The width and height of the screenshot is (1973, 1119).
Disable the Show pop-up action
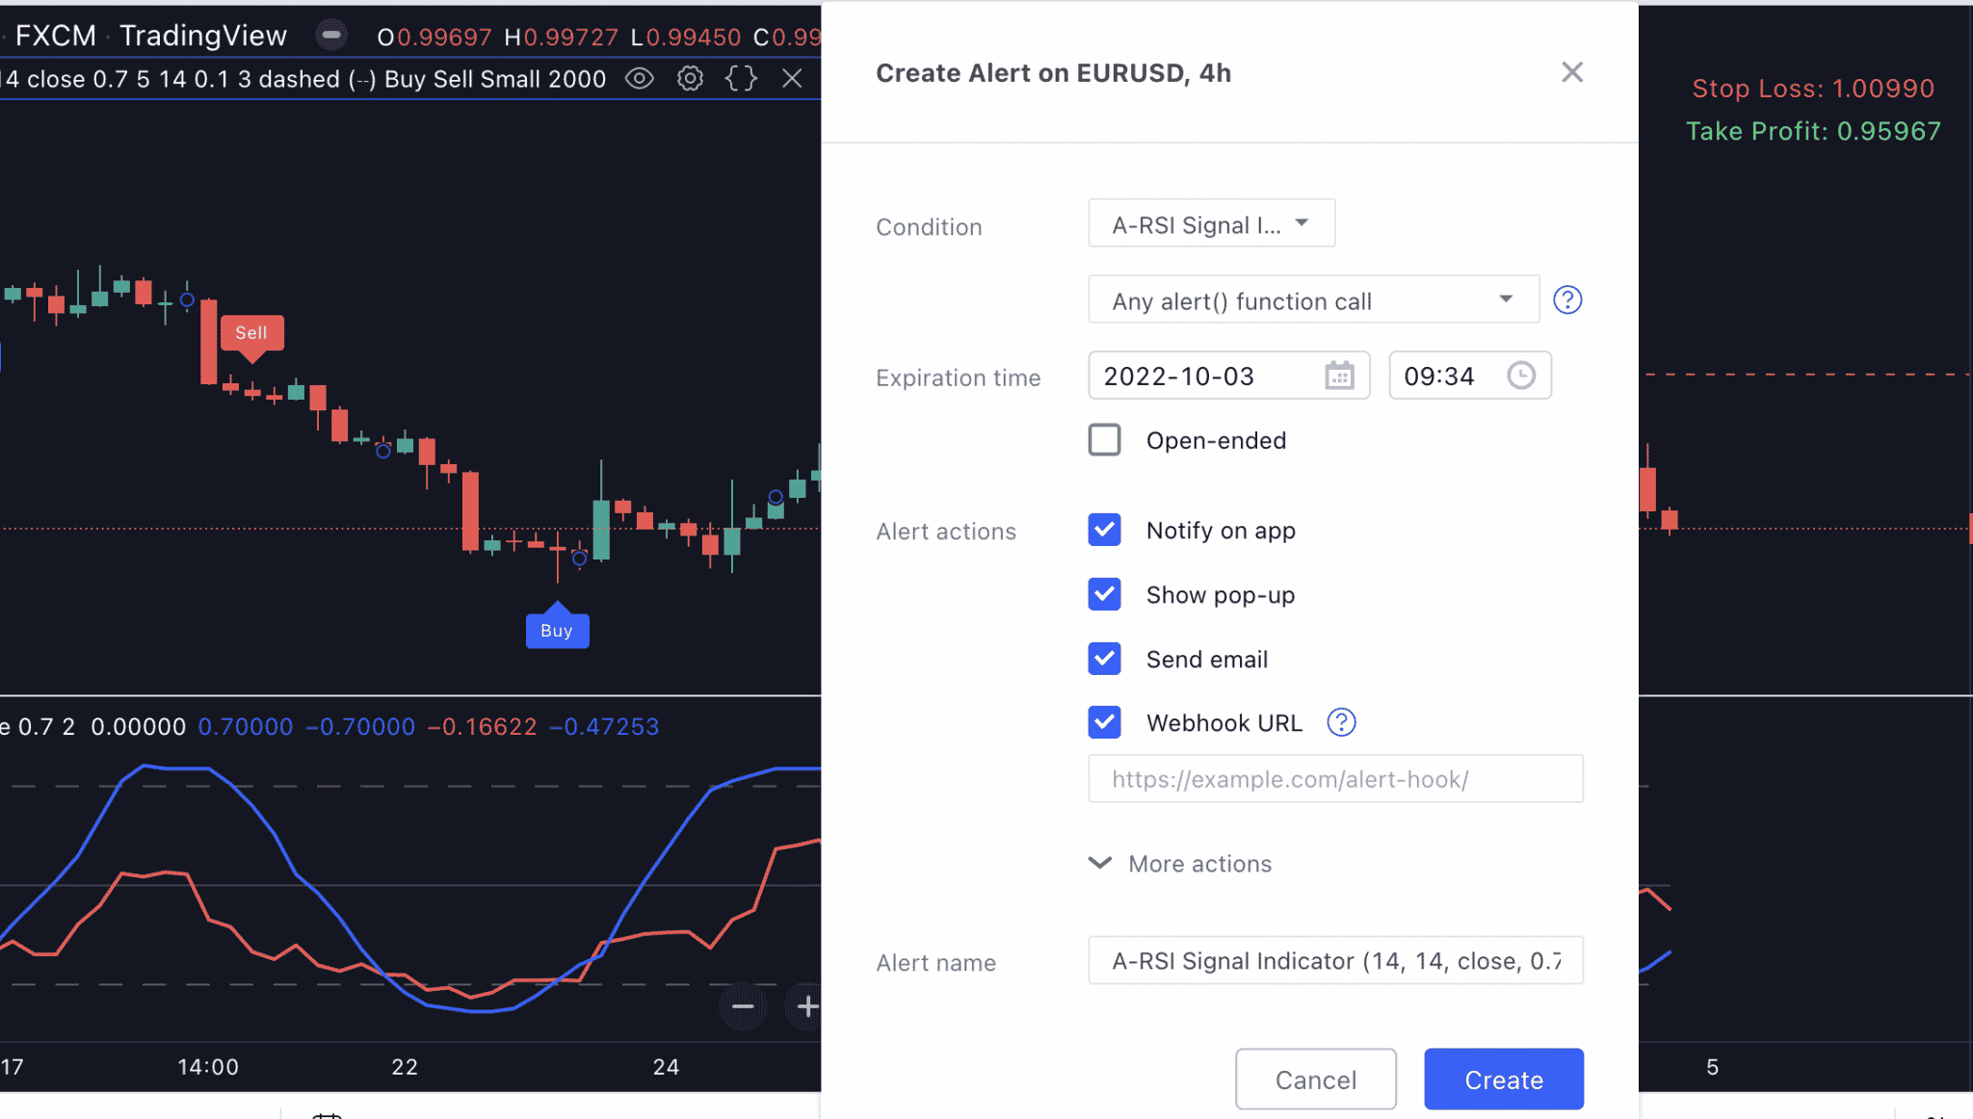pos(1104,594)
